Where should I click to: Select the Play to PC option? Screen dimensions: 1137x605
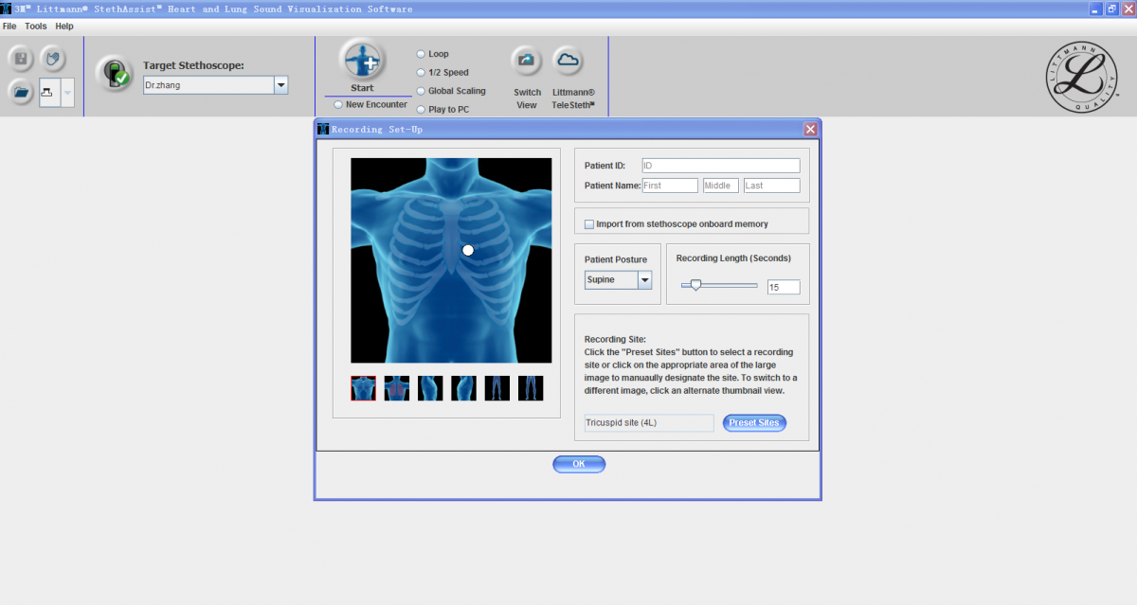tap(421, 109)
